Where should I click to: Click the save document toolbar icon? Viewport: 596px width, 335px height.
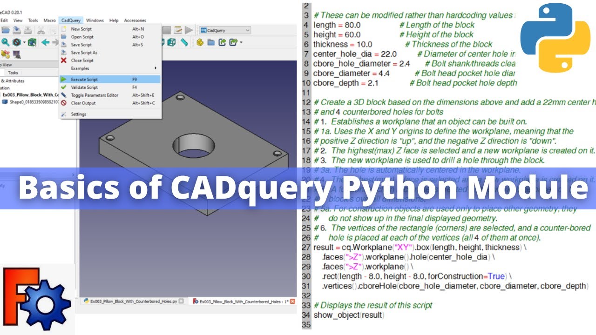pos(17,30)
